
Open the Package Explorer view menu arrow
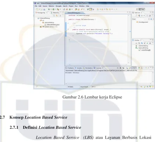tap(63, 15)
